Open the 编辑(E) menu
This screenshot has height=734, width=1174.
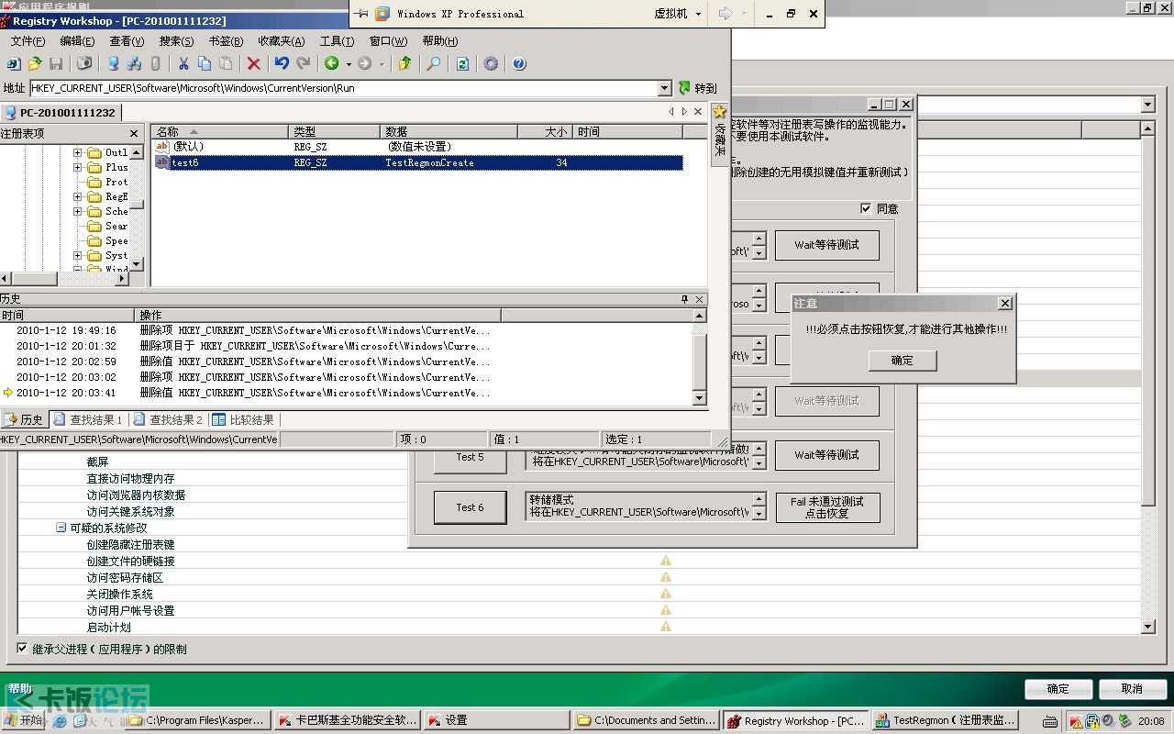click(77, 41)
